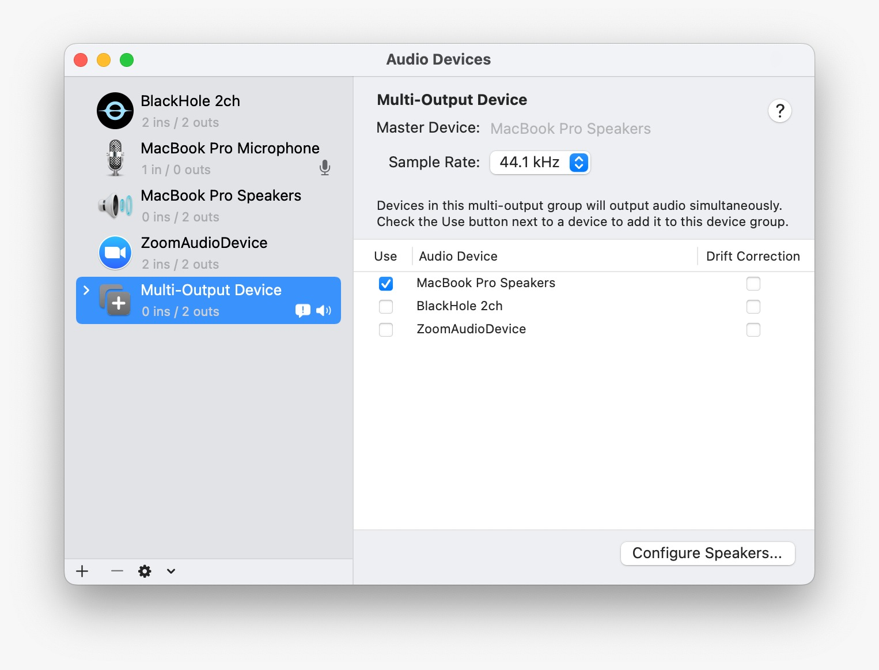Open the gear action menu
The image size is (879, 670).
[x=145, y=571]
